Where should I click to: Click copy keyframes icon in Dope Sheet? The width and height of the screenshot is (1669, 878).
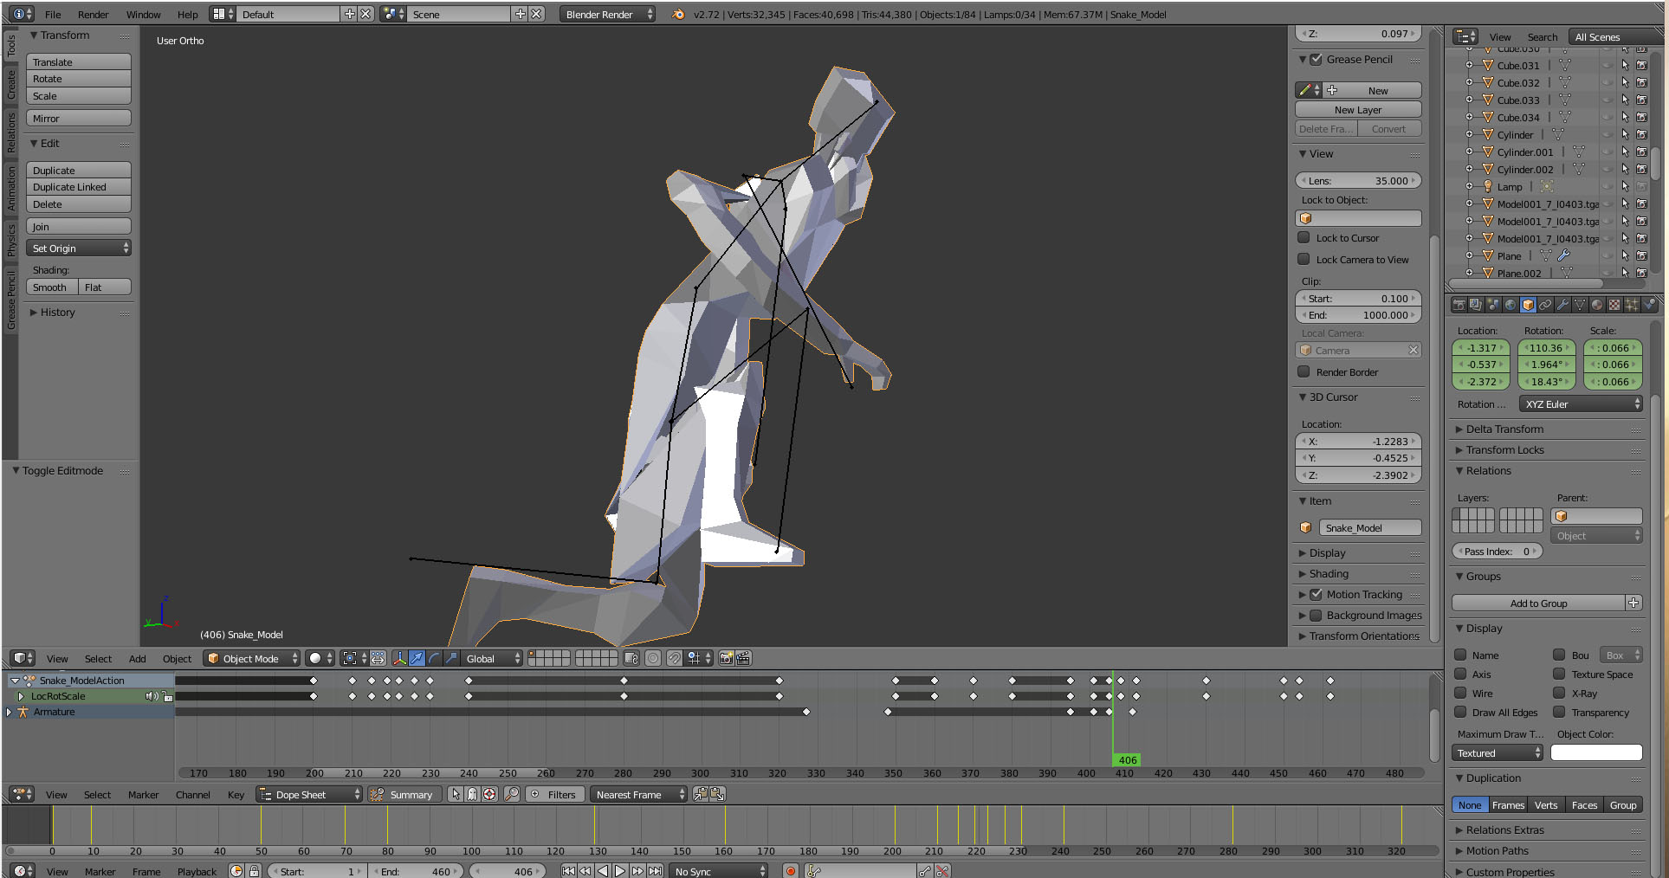[701, 794]
